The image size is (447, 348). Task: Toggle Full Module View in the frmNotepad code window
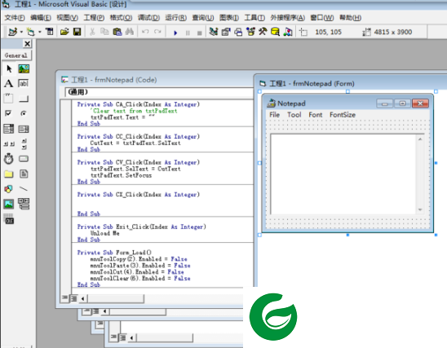coord(74,298)
